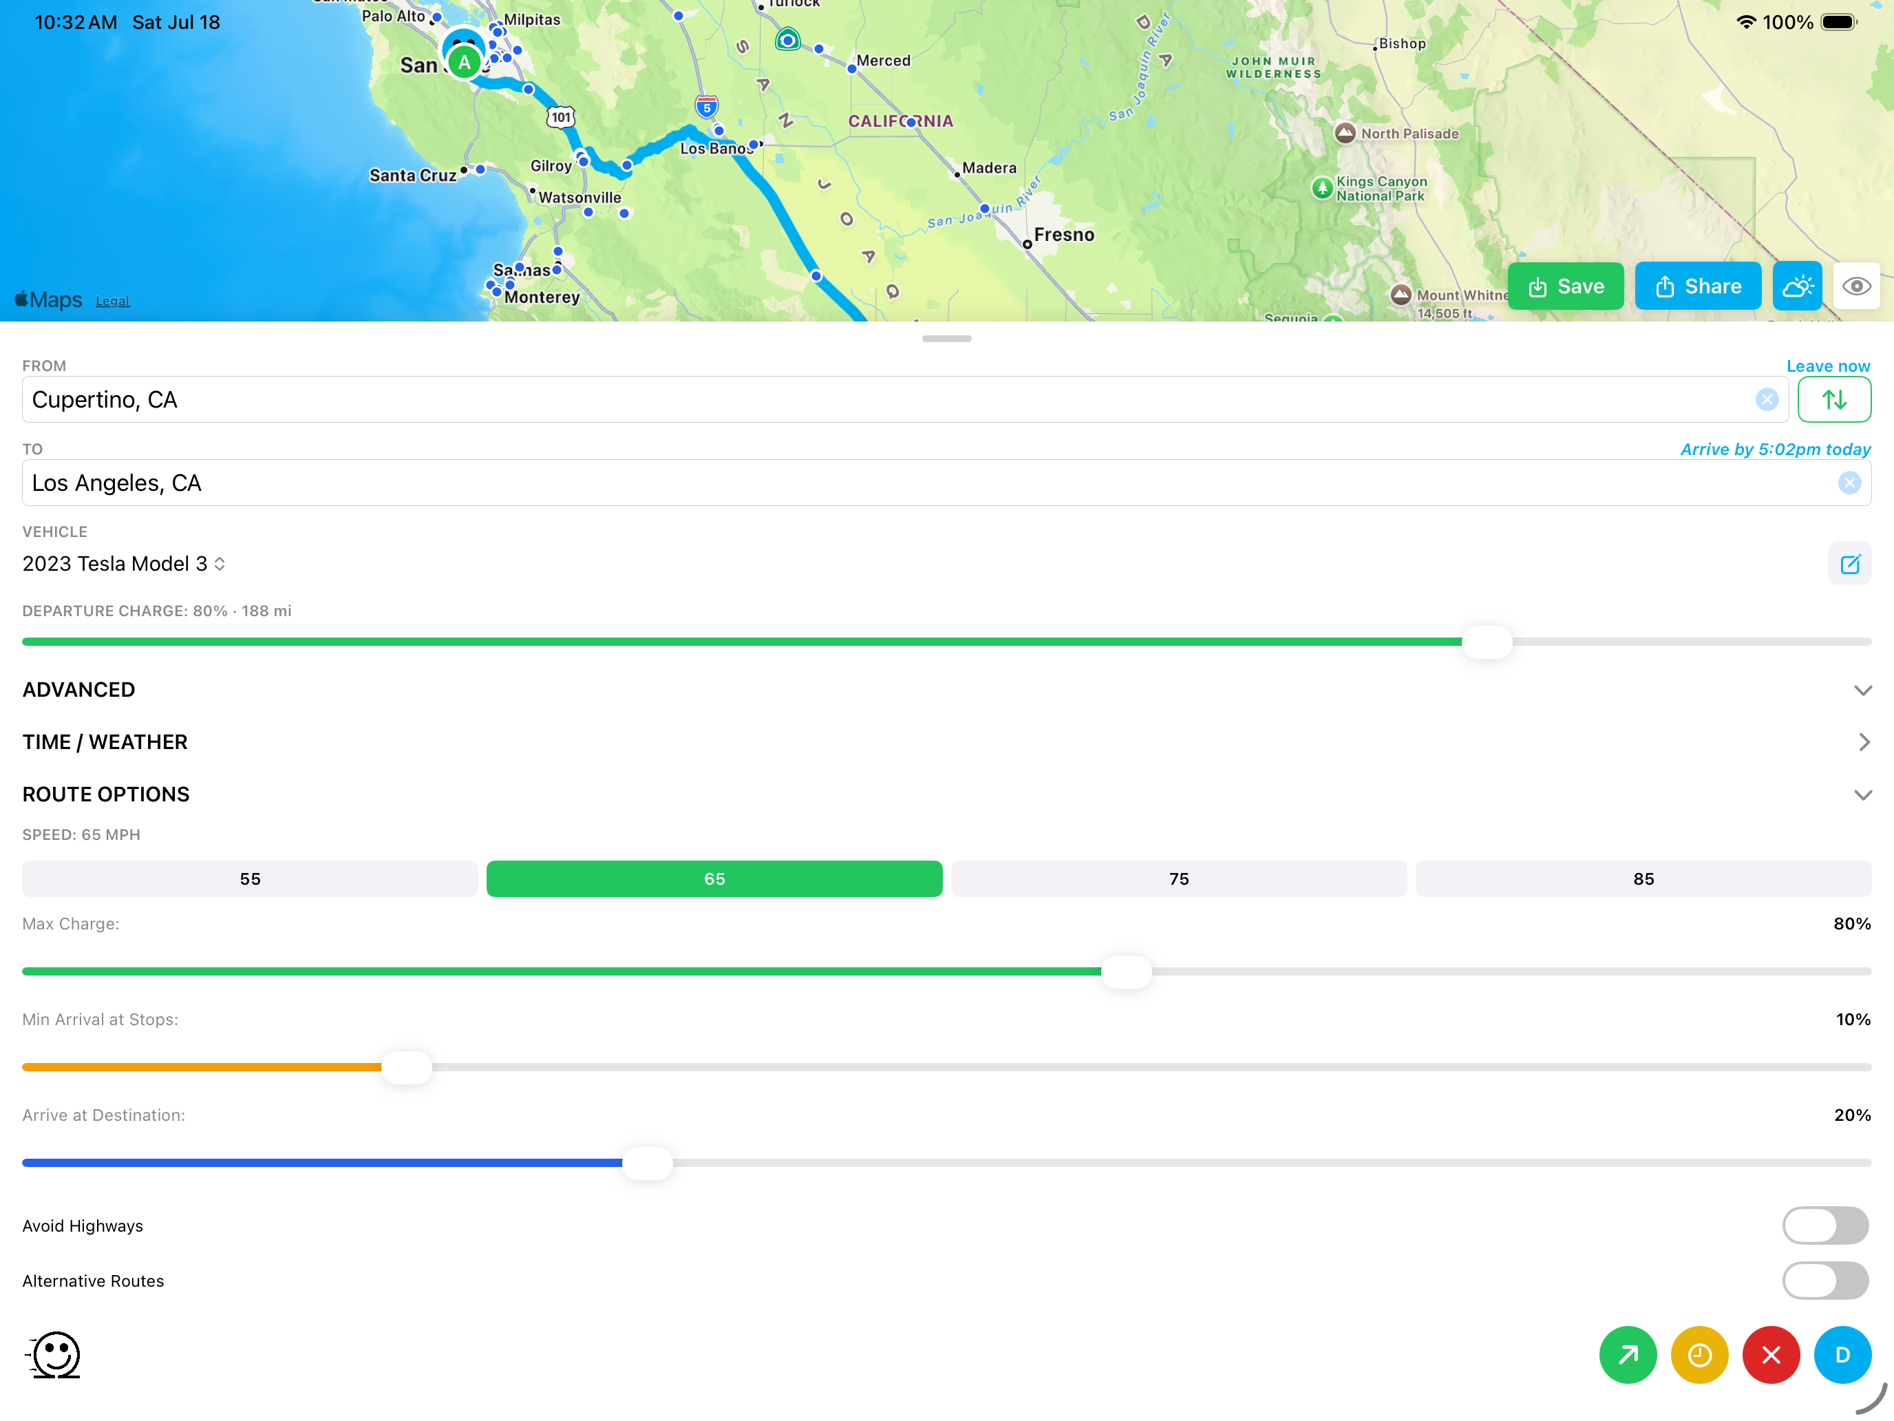
Task: Edit vehicle details pencil icon
Action: coord(1849,564)
